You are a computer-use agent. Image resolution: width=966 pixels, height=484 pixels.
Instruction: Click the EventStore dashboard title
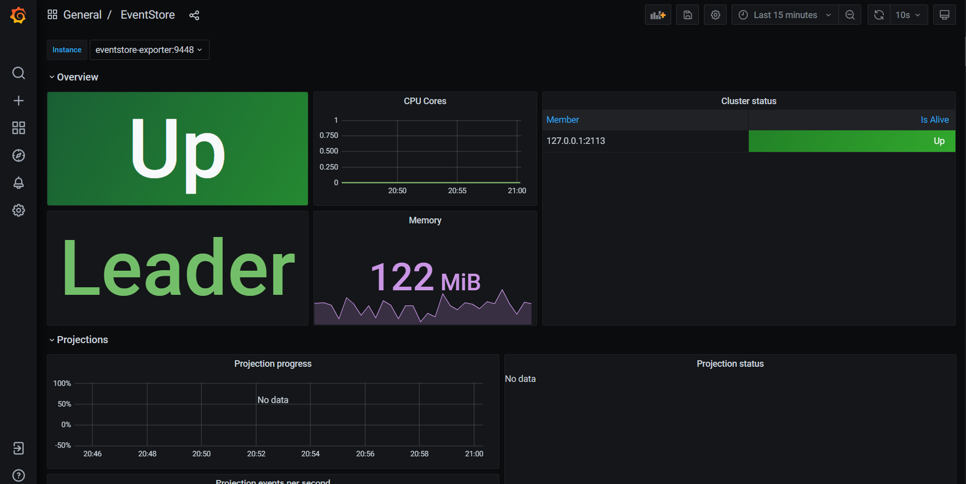[x=148, y=15]
